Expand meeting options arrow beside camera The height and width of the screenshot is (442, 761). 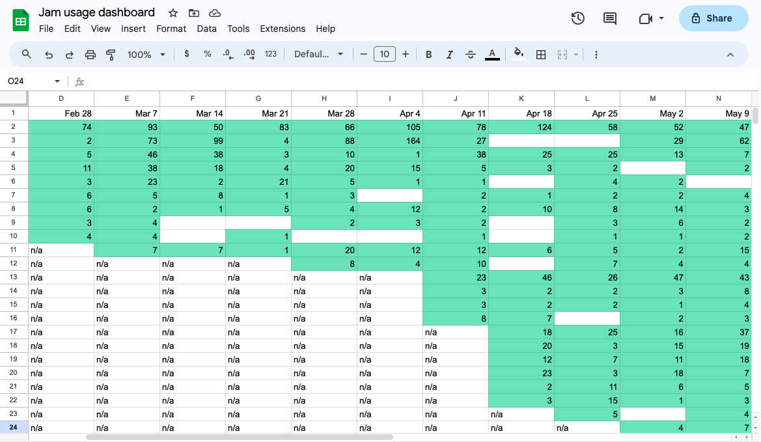pos(661,18)
